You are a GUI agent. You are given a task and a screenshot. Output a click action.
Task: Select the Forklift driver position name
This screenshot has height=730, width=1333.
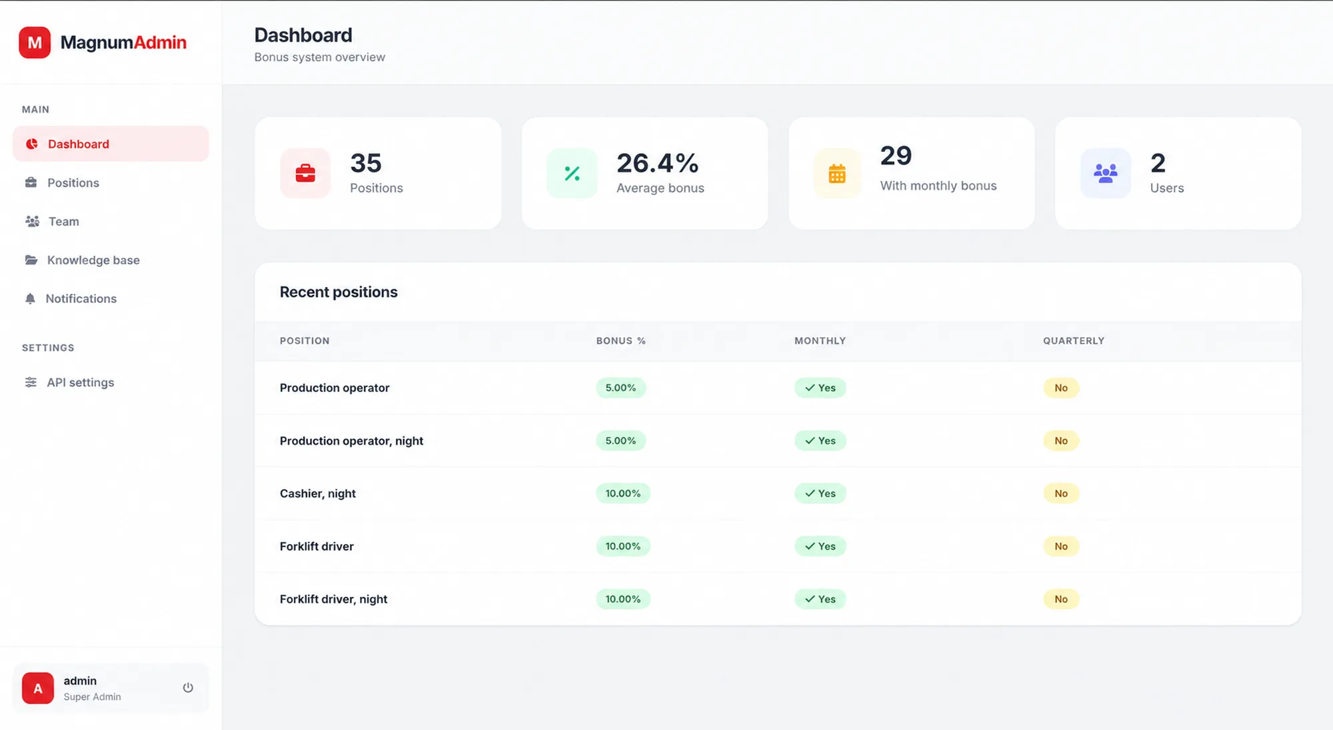317,546
